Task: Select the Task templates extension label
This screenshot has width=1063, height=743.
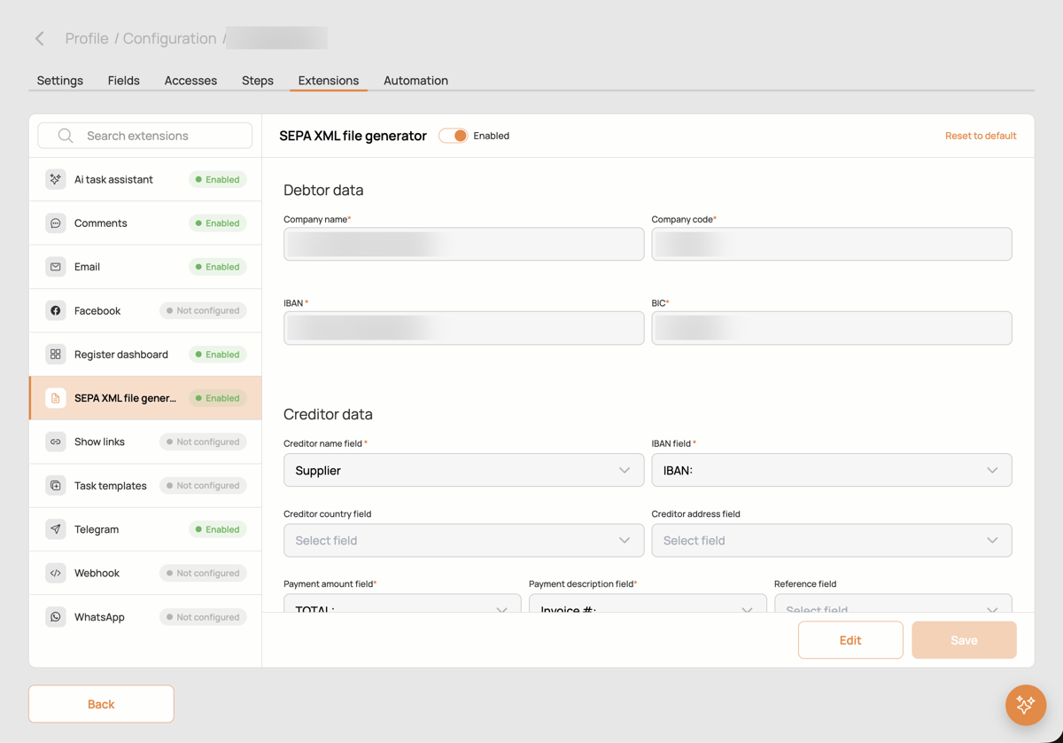Action: pos(111,486)
